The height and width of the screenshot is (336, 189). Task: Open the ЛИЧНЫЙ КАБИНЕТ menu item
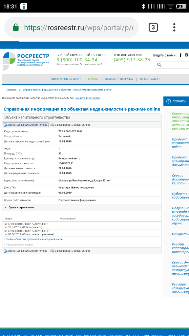(x=150, y=79)
